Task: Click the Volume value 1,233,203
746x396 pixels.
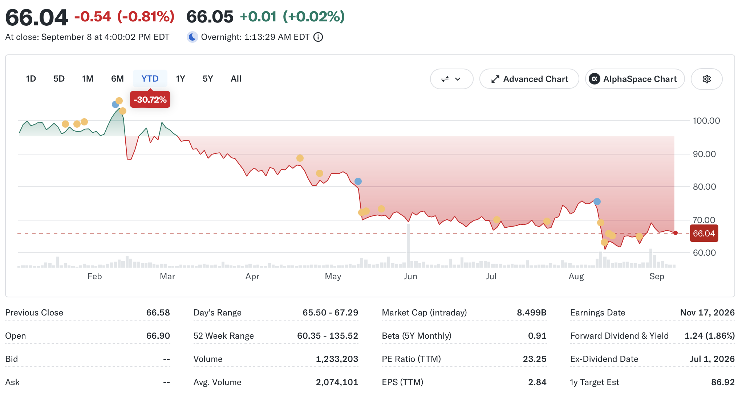Action: tap(337, 359)
